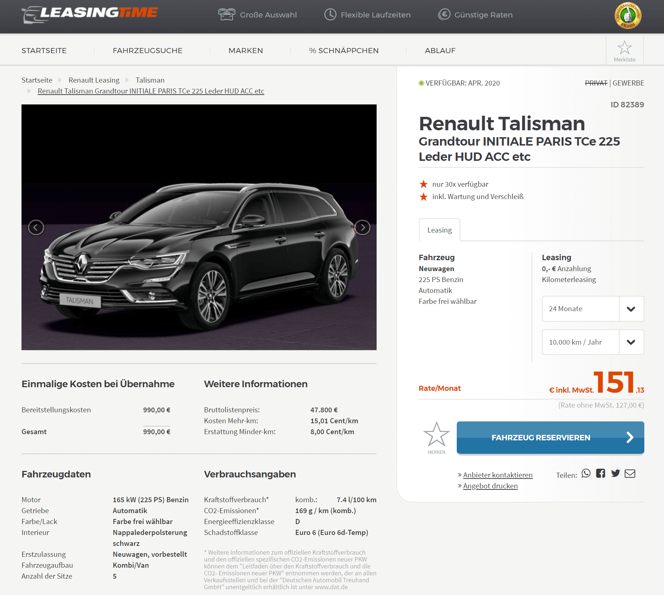Open MARKEN menu item
664x595 pixels.
point(246,51)
